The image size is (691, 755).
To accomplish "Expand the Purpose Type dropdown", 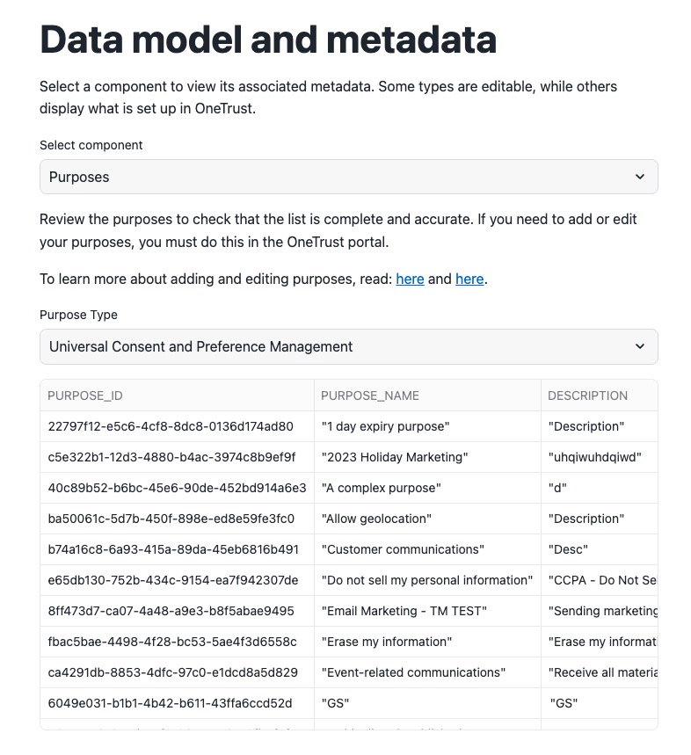I will click(x=348, y=346).
